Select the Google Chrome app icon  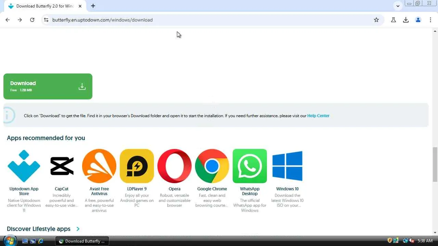(x=212, y=166)
